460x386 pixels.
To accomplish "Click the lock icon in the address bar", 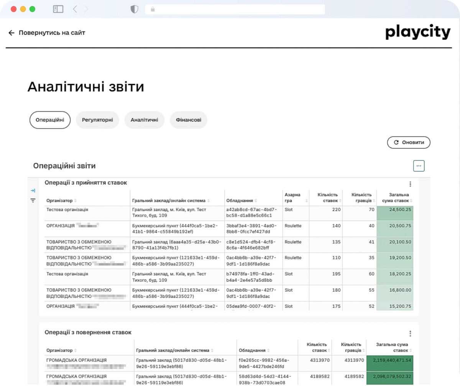I will 153,9.
